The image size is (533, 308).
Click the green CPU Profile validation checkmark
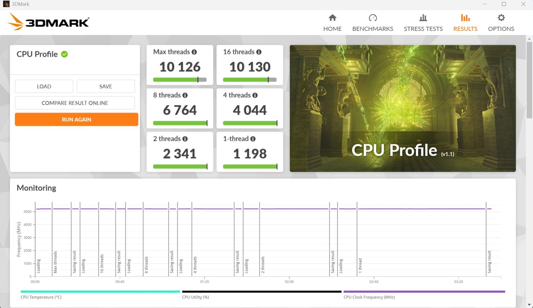tap(64, 54)
